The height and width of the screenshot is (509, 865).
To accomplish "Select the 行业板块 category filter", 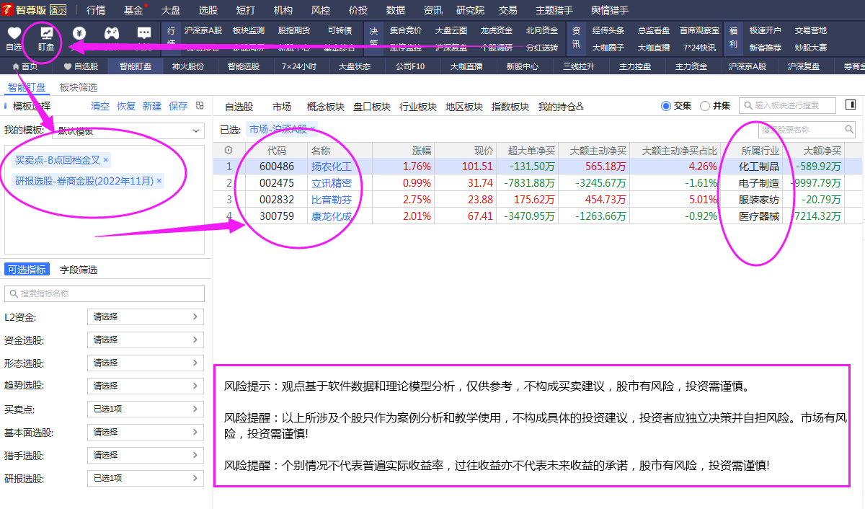I will pos(418,107).
